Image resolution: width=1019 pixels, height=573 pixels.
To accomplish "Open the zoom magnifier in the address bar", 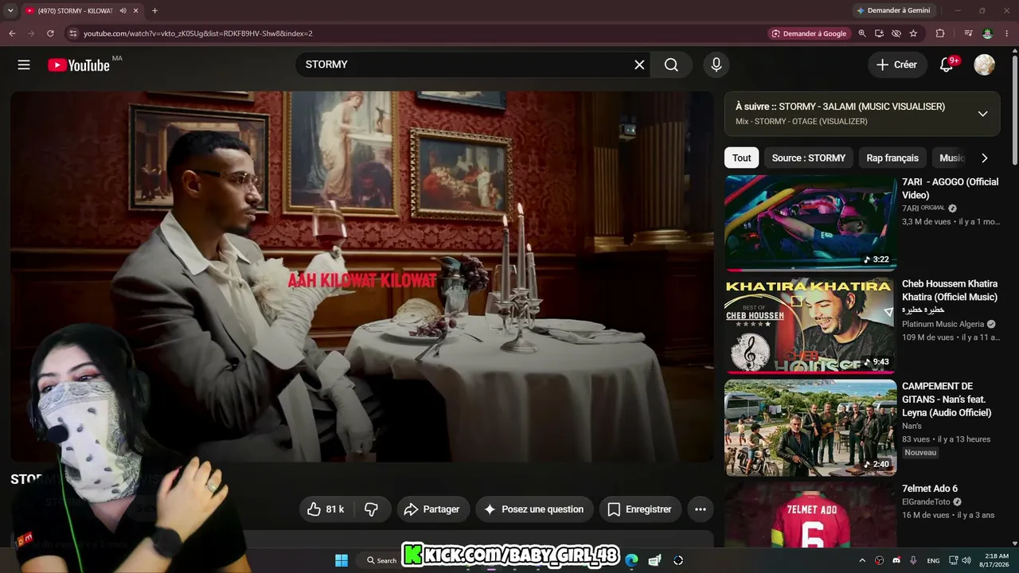I will click(x=861, y=33).
